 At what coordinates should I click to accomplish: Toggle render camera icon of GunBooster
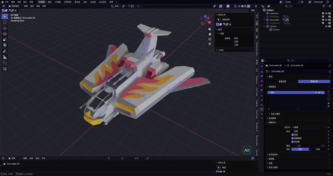[329, 23]
